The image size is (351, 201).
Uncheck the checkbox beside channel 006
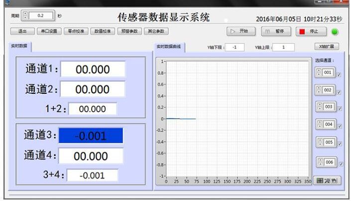tap(341, 164)
